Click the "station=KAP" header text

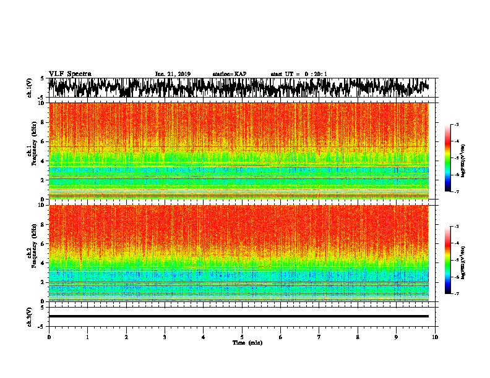tap(230, 74)
